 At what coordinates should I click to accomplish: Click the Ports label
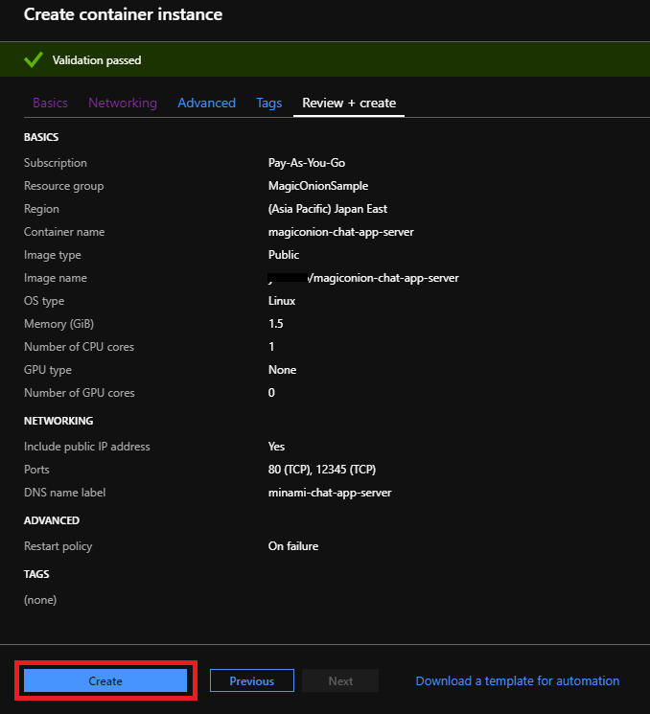(36, 470)
